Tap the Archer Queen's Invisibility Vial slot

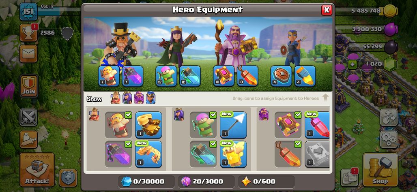coord(190,76)
